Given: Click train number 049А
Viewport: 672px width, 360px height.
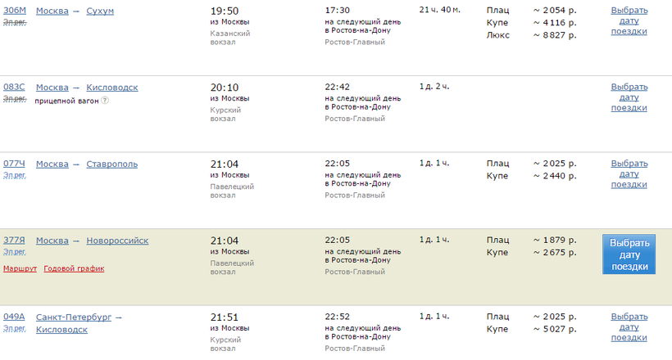Looking at the screenshot, I should [15, 317].
